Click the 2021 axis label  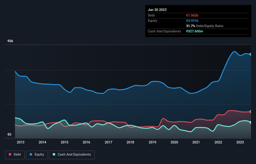pyautogui.click(x=196, y=142)
